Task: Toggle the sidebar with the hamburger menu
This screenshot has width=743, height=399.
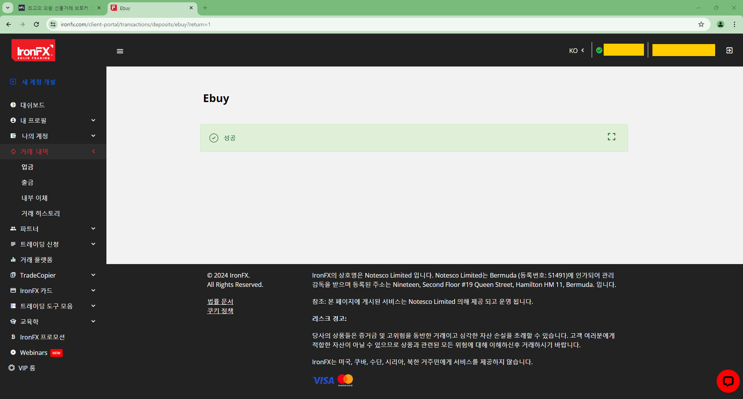Action: click(x=120, y=51)
